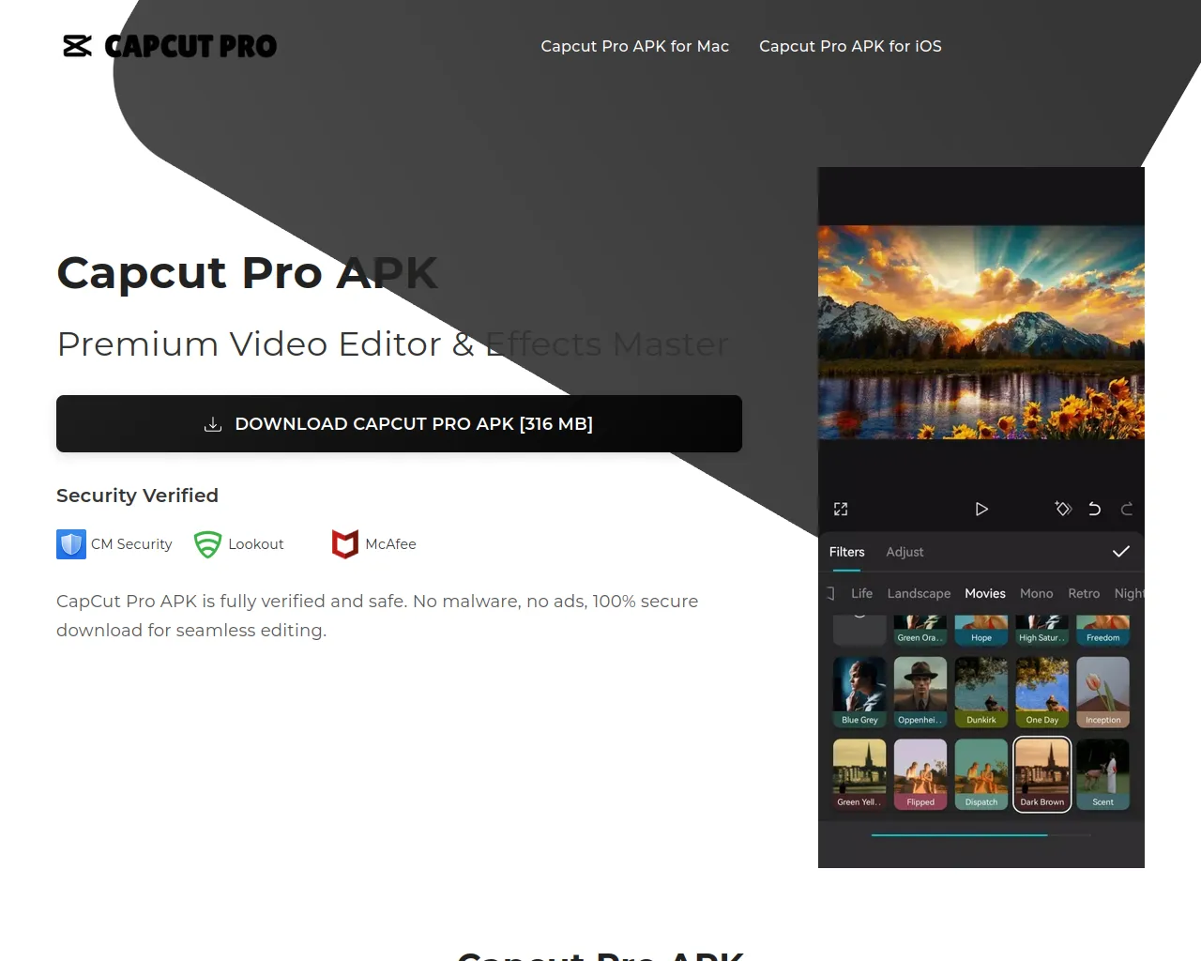Click the undo arrow icon
The height and width of the screenshot is (961, 1201).
pos(1095,509)
